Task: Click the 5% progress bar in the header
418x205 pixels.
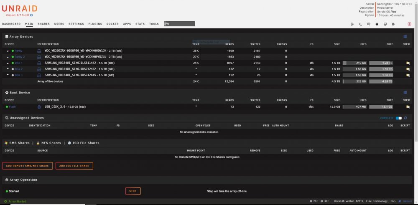Action: pos(179,24)
